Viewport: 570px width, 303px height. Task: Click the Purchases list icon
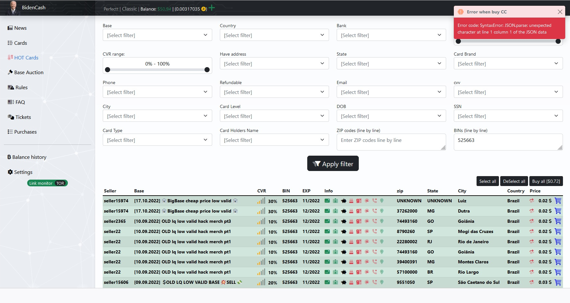point(10,132)
